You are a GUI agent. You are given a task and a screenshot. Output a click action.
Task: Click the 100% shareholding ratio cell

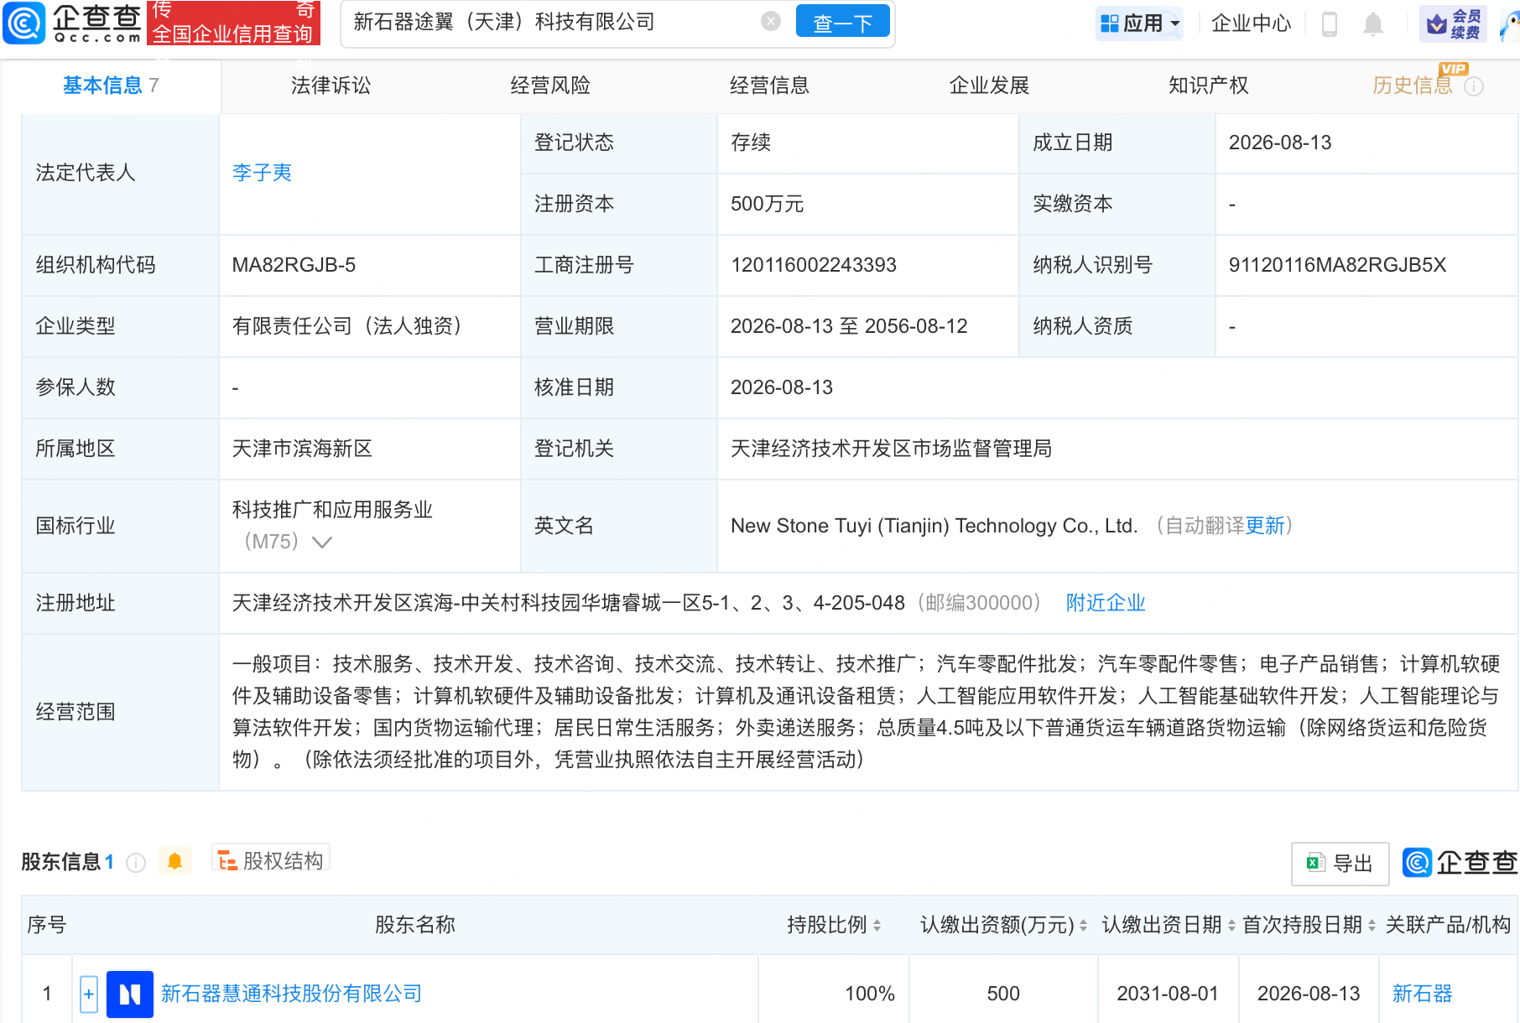tap(870, 994)
